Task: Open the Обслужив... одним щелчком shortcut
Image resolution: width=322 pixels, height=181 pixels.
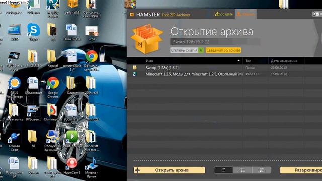Action: click(x=52, y=141)
